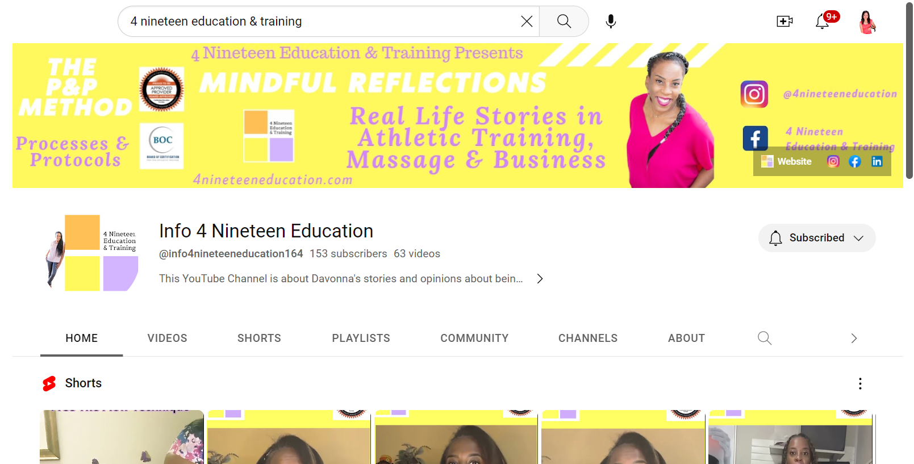Open the first Shorts video thumbnail
This screenshot has width=914, height=464.
tap(122, 437)
